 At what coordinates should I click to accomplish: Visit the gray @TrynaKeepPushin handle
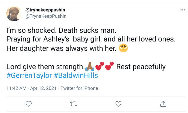coord(46,16)
